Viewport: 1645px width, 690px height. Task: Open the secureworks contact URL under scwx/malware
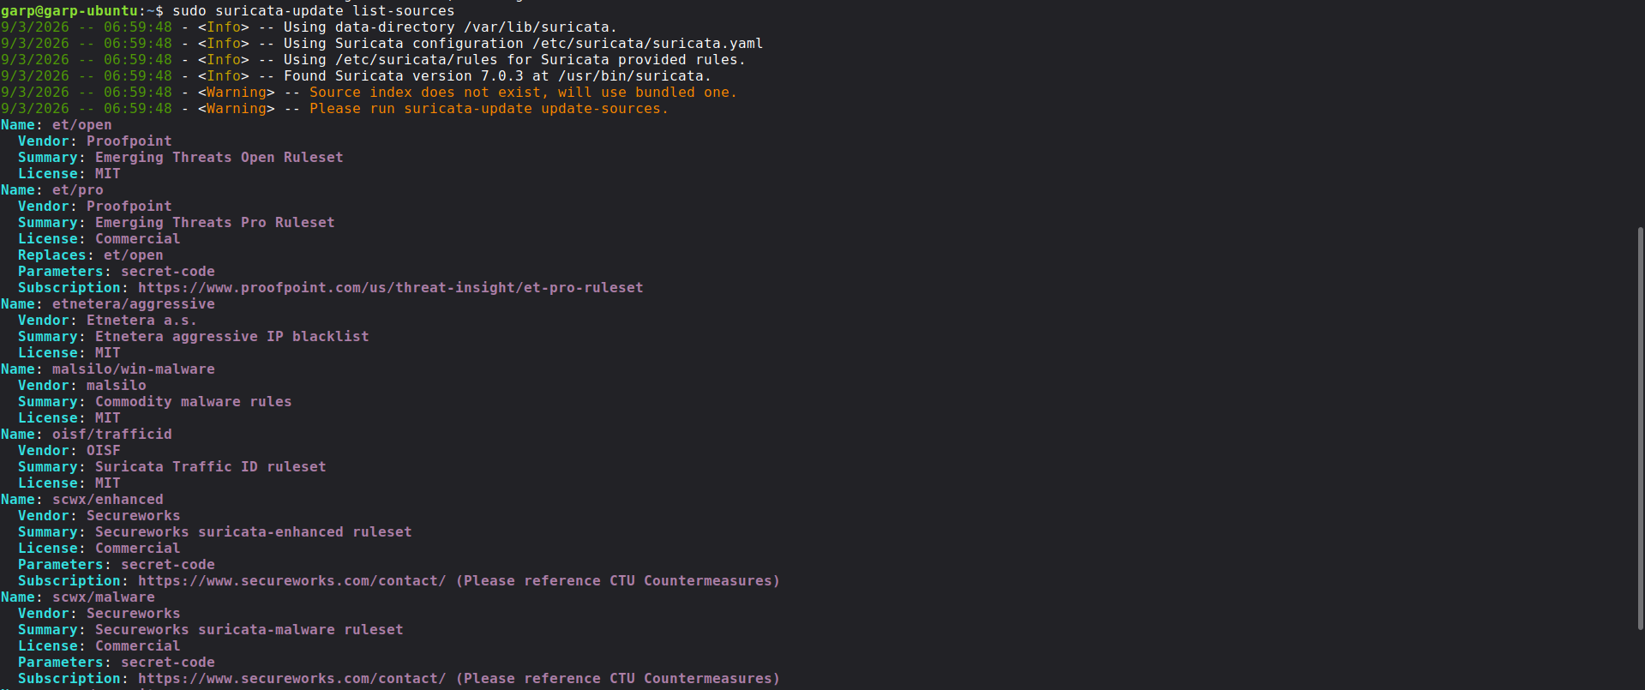pos(291,679)
